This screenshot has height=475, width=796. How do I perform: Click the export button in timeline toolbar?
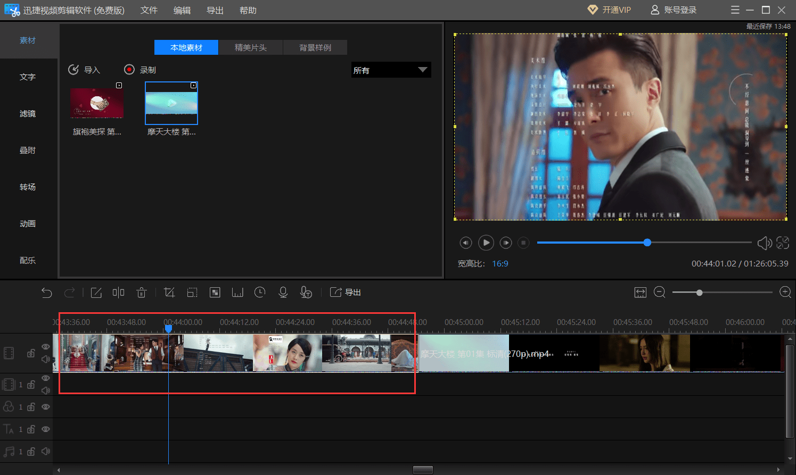pyautogui.click(x=346, y=293)
